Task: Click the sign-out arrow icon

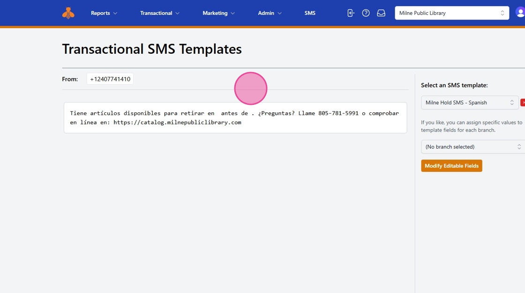Action: point(351,13)
